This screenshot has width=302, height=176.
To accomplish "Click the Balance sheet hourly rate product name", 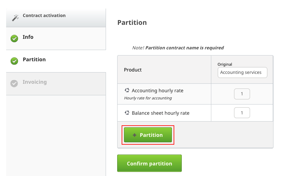I will click(160, 113).
